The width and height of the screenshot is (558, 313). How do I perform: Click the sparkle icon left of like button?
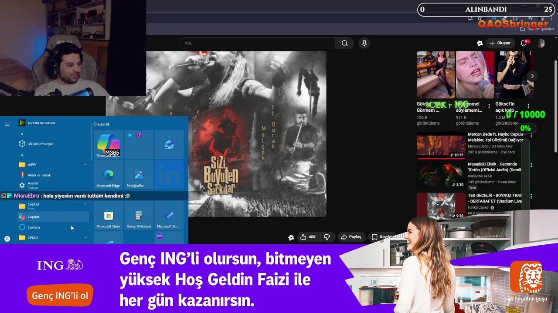[x=291, y=237]
